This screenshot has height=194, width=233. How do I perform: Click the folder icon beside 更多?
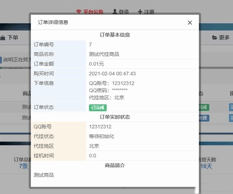click(x=215, y=37)
